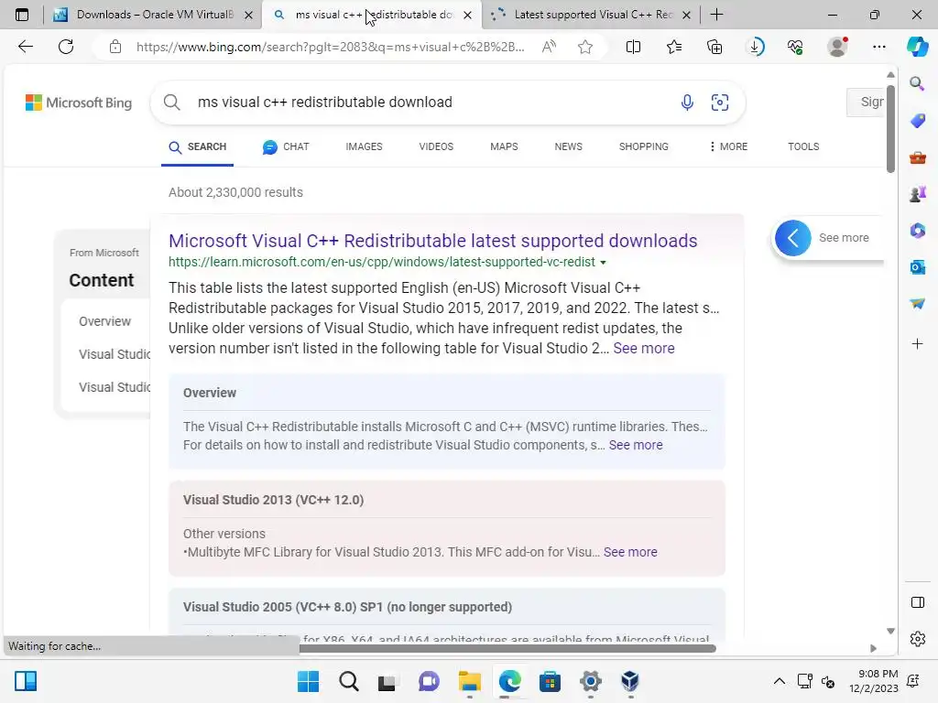The width and height of the screenshot is (938, 703).
Task: Click See more in Visual Studio 2013 card
Action: tap(630, 552)
